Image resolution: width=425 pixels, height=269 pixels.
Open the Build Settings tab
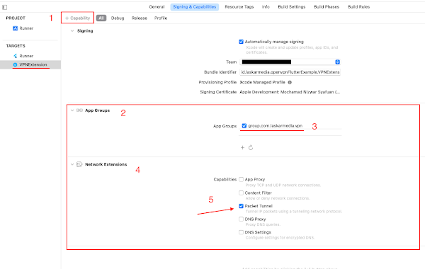(x=292, y=7)
